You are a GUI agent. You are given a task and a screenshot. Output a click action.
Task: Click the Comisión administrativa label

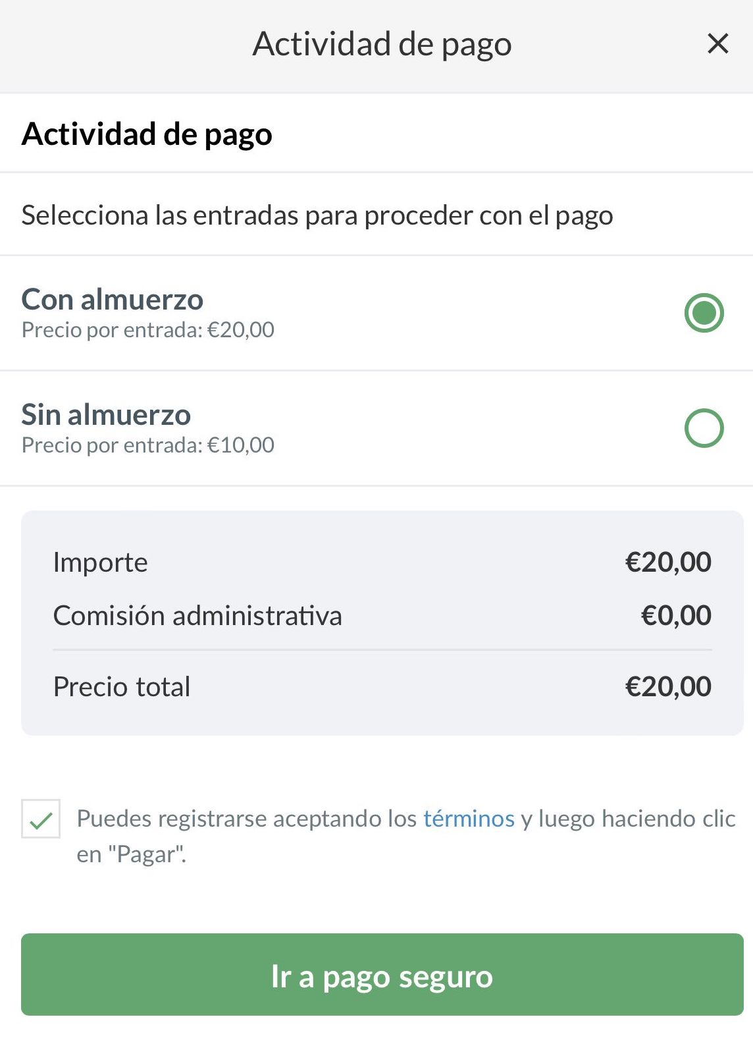pyautogui.click(x=197, y=616)
